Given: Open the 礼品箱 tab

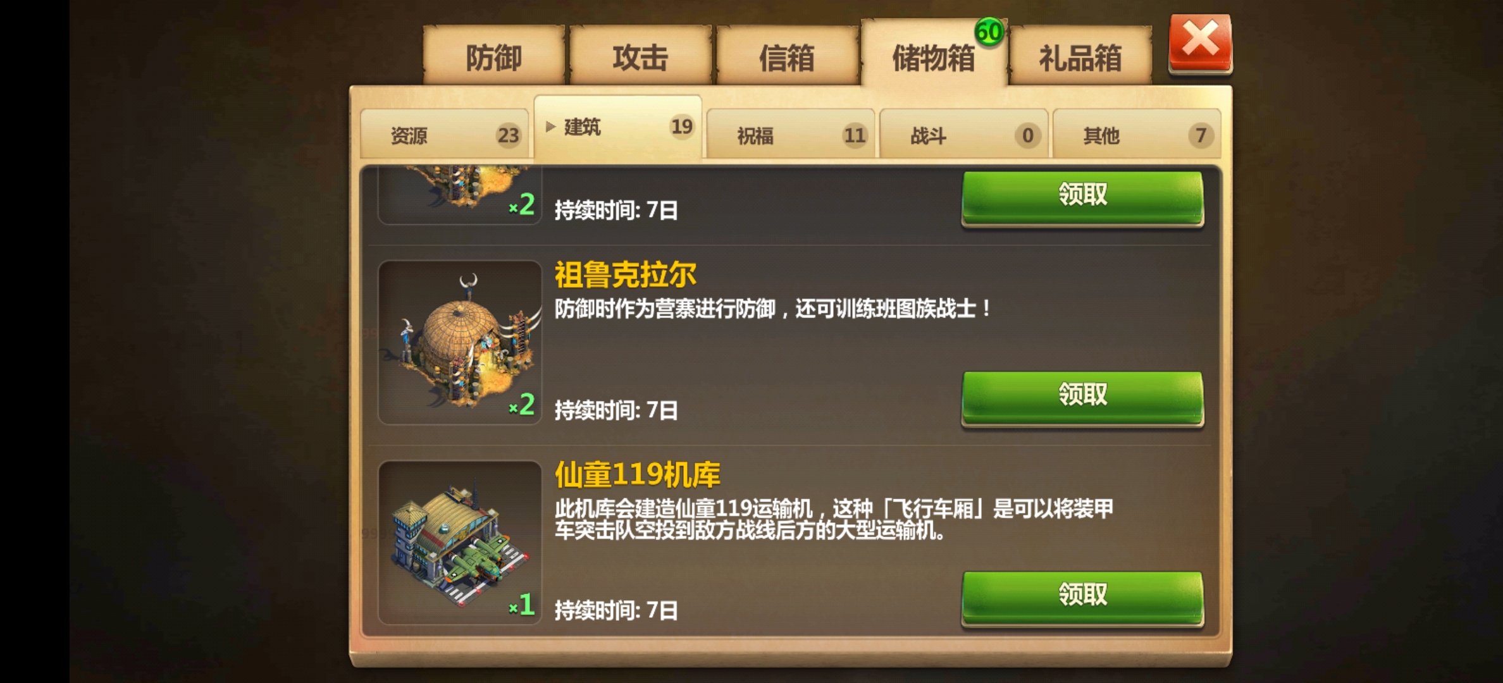Looking at the screenshot, I should point(1080,56).
